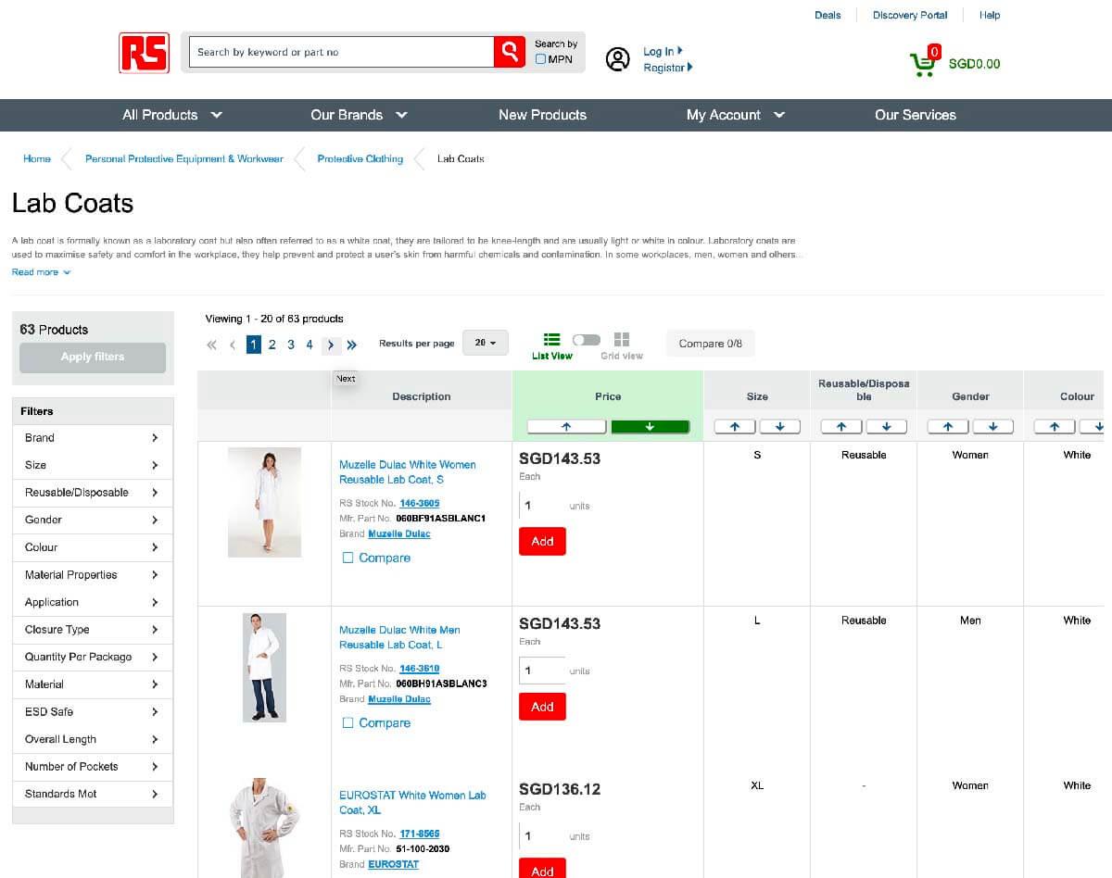The width and height of the screenshot is (1112, 878).
Task: Add the Muzelle Dulac Men coat to cart
Action: point(542,707)
